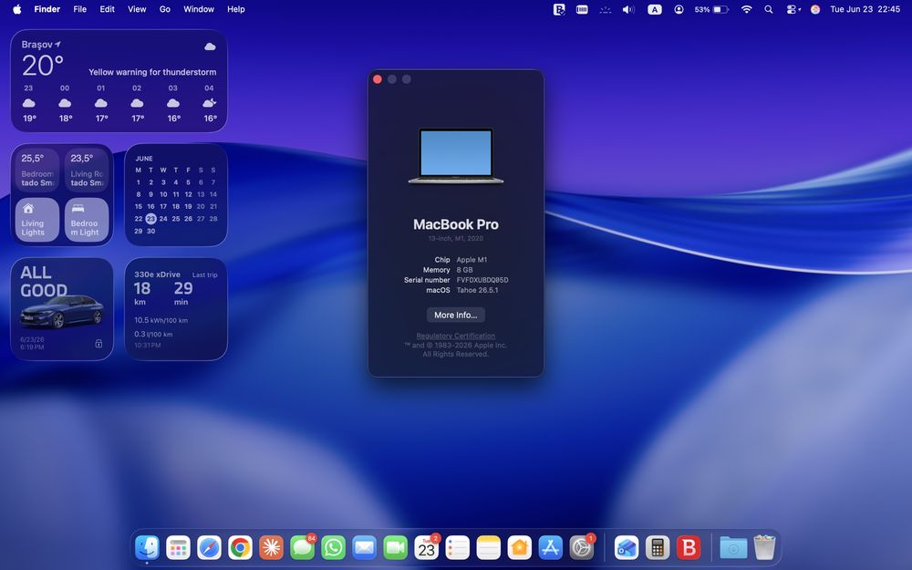
Task: Open Control Center
Action: pos(793,9)
